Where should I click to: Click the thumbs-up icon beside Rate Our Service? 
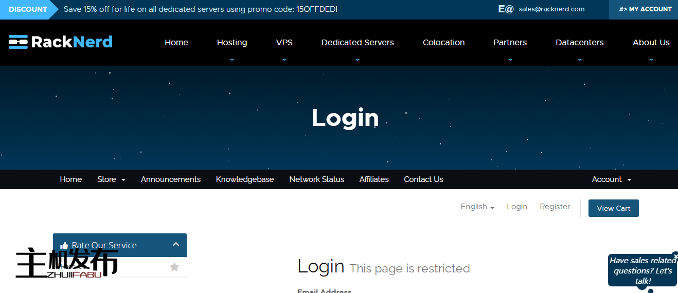click(x=64, y=246)
